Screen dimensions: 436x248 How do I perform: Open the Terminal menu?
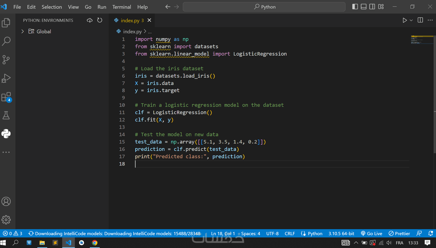(122, 7)
